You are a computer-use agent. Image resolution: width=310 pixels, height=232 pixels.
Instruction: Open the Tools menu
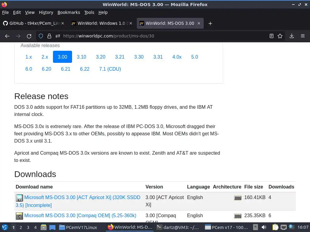point(89,12)
